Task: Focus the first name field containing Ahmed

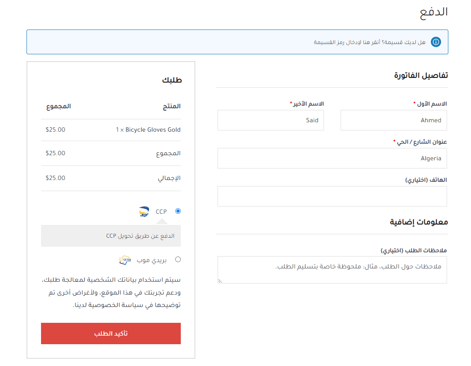Action: 393,120
